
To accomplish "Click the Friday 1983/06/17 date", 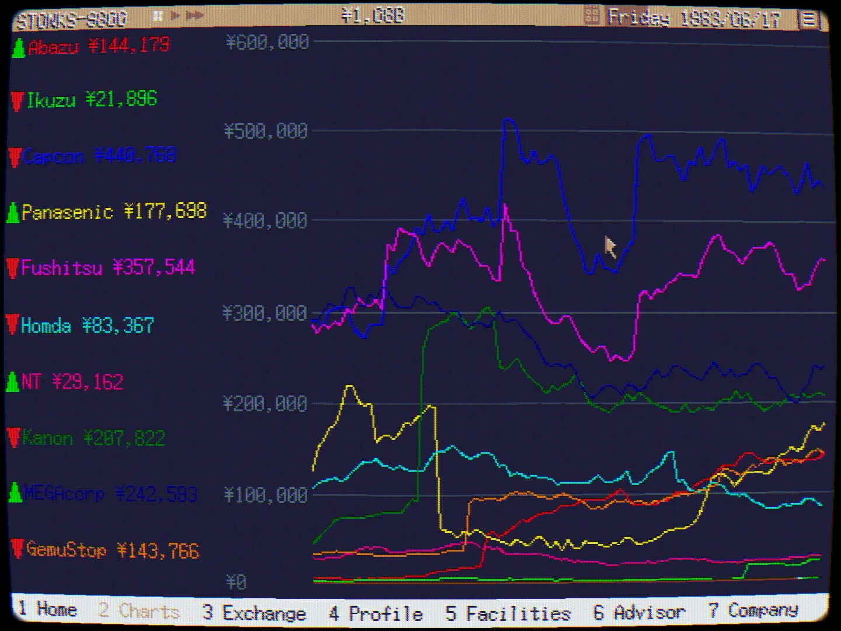I will point(693,18).
